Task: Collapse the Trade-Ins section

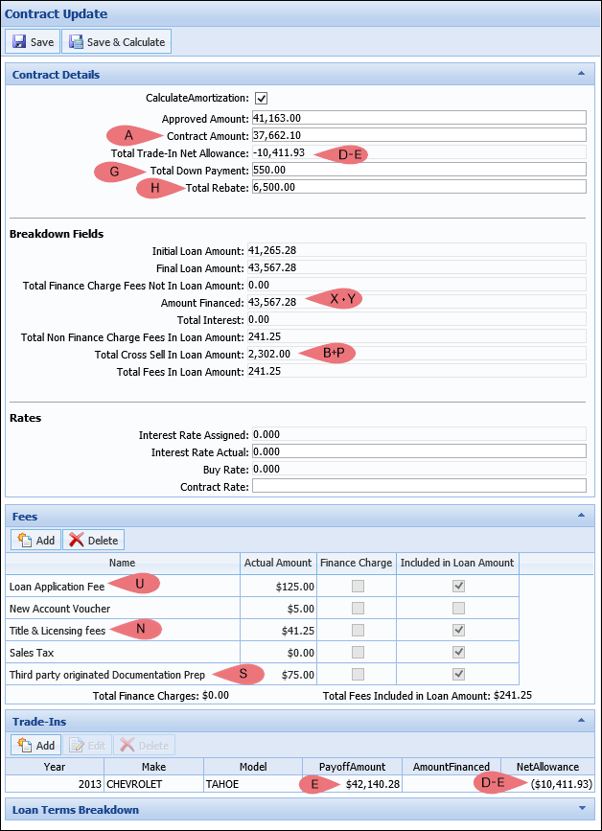Action: tap(581, 721)
